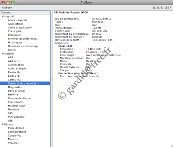Open the Polices entry
This screenshot has width=173, height=147.
(x=12, y=50)
